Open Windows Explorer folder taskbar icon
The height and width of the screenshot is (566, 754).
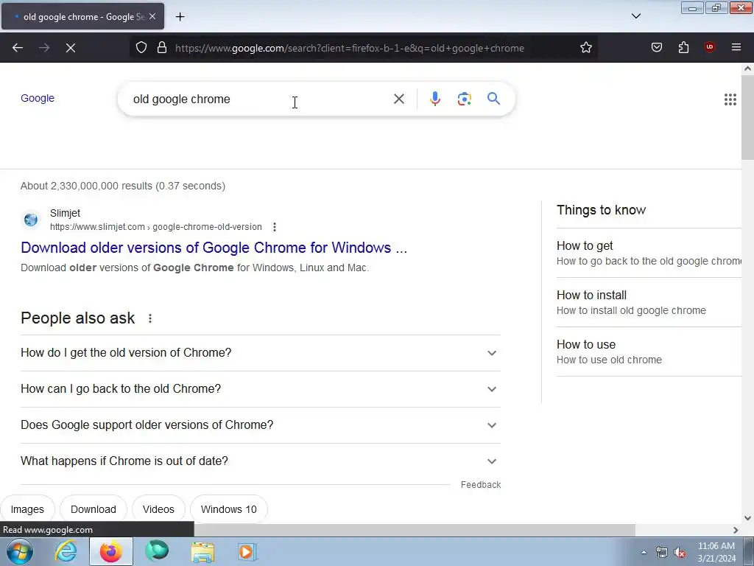(202, 551)
